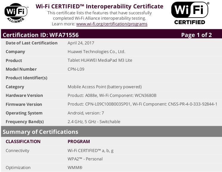Screen dimensions: 222x172
Task: Select the Wi-Fi CERTIFIED Interoperability Certificate title
Action: tap(100, 6)
